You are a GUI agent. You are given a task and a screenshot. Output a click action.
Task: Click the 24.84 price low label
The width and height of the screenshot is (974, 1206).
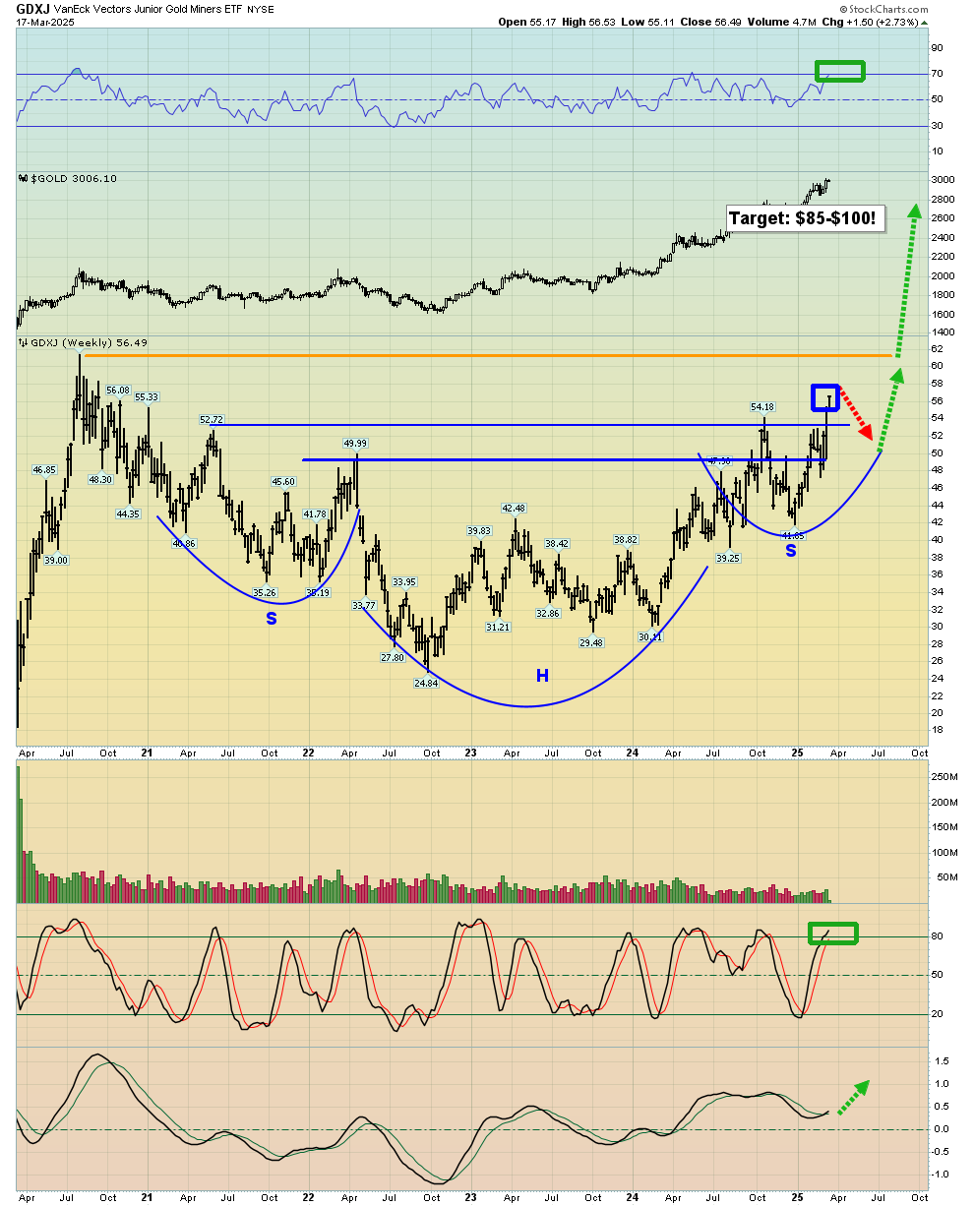(425, 682)
